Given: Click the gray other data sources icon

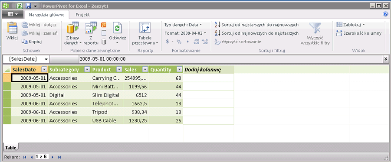Looking at the screenshot, I should 104,42.
